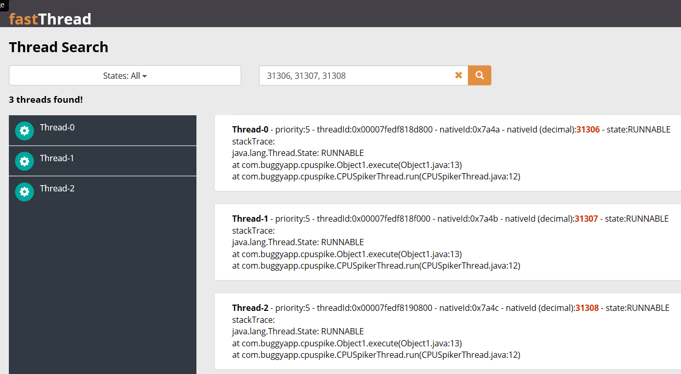This screenshot has height=374, width=681.
Task: Select the gear icon beside Thread-2
Action: click(24, 191)
